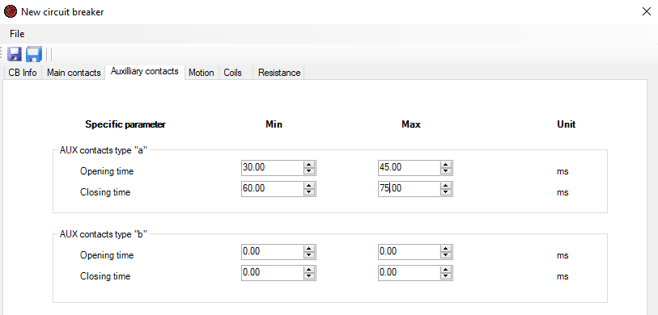Increase type "a" Opening time Min value
This screenshot has height=315, width=658.
coord(309,165)
